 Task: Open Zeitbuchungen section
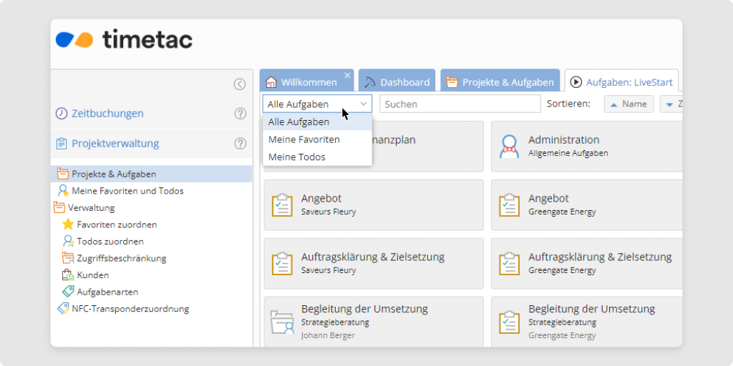click(x=107, y=114)
